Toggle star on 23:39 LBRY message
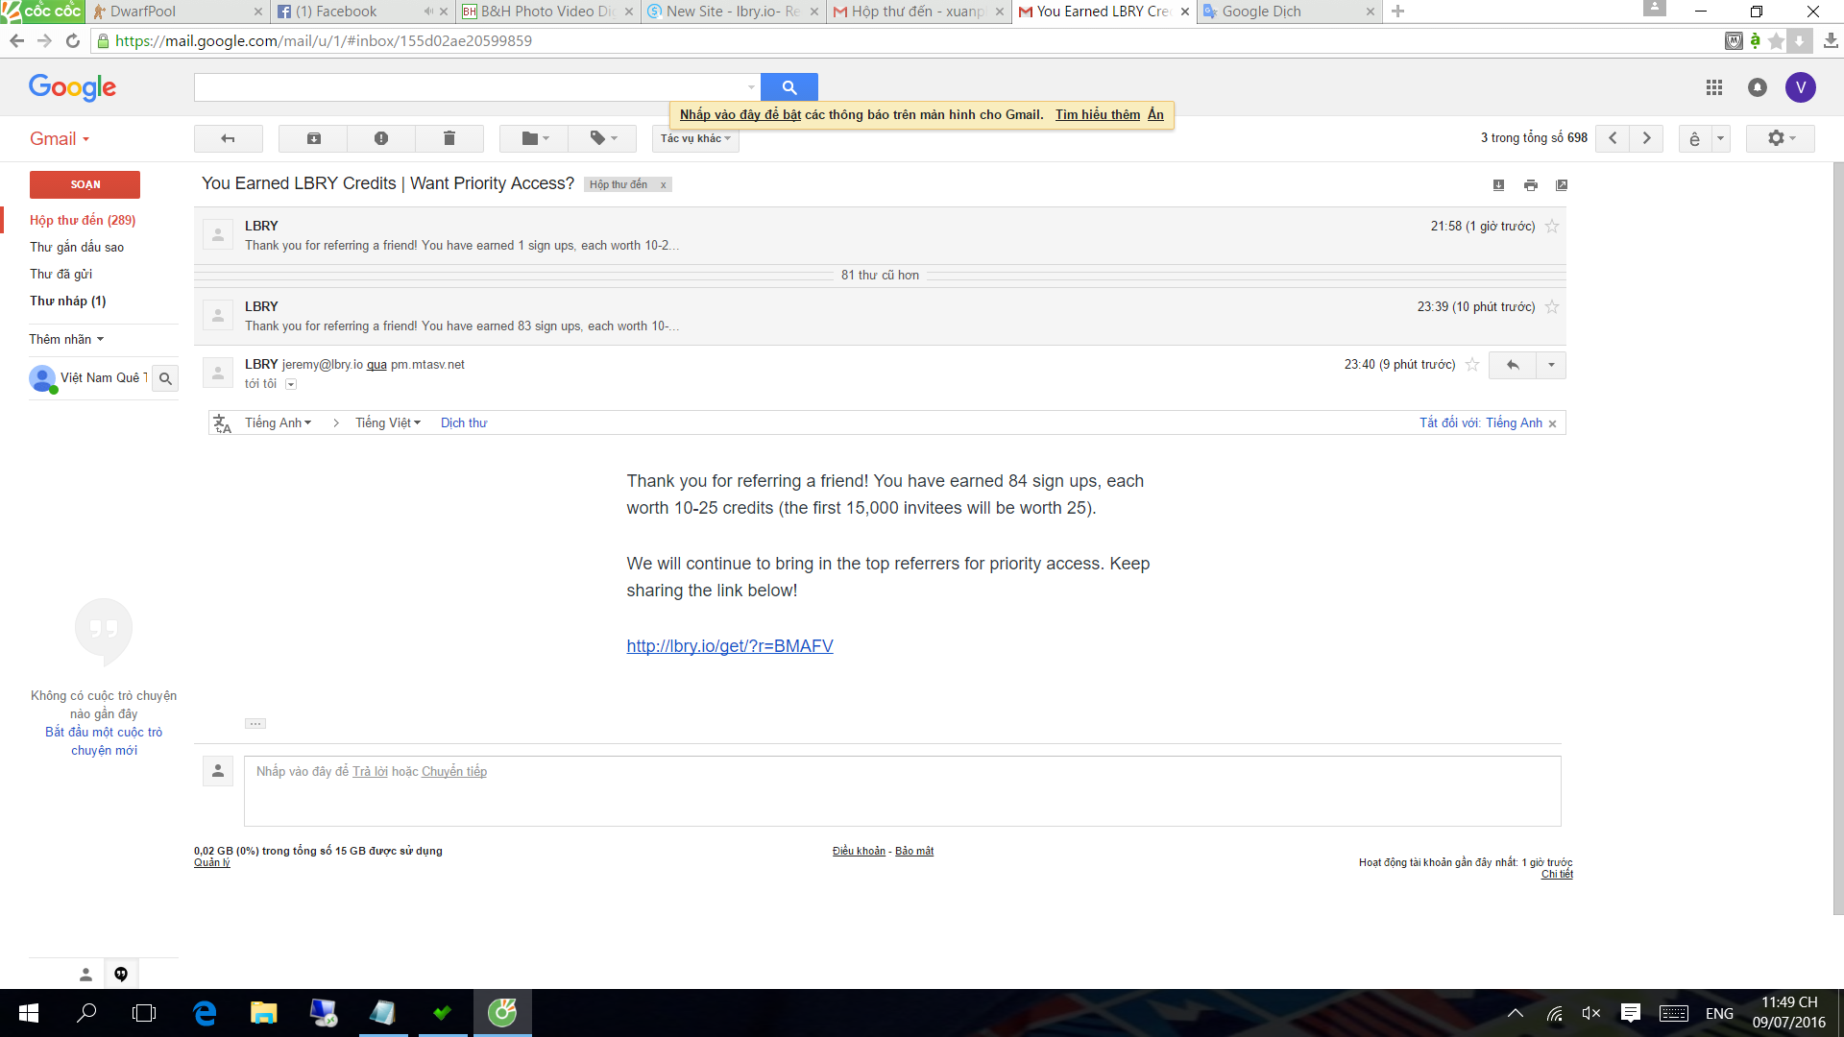This screenshot has height=1037, width=1844. pyautogui.click(x=1552, y=307)
